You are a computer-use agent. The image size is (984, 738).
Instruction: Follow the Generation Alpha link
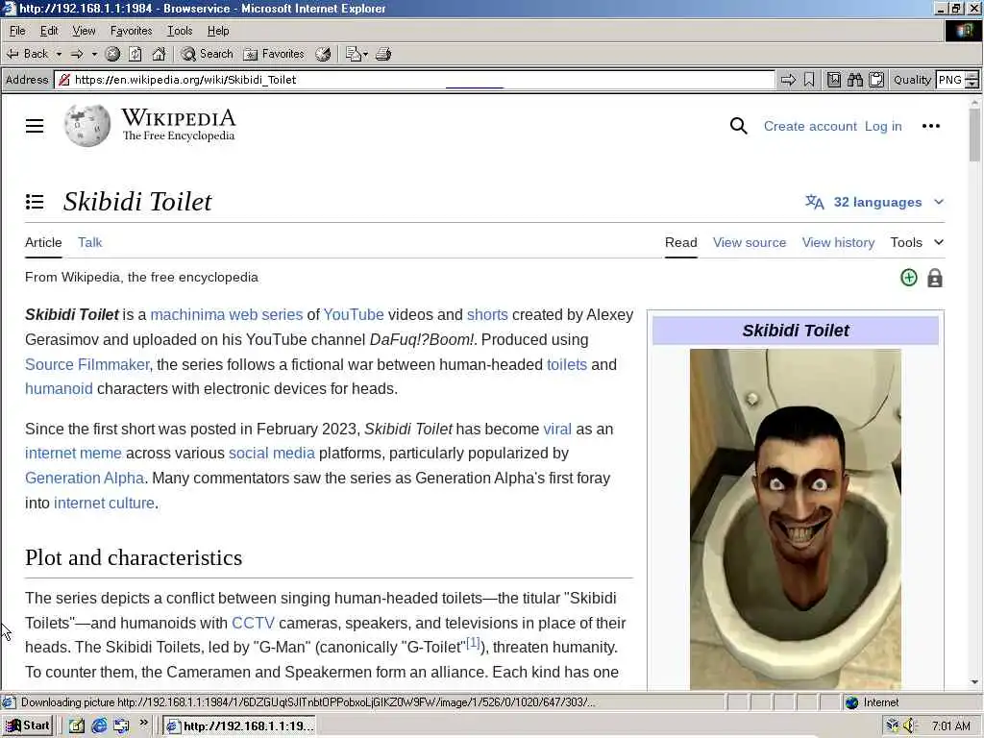(85, 479)
